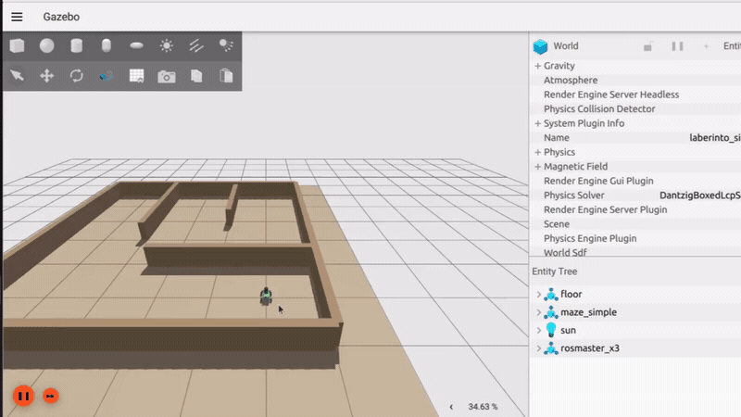
Task: Click the Entity Tree panel title
Action: 554,272
